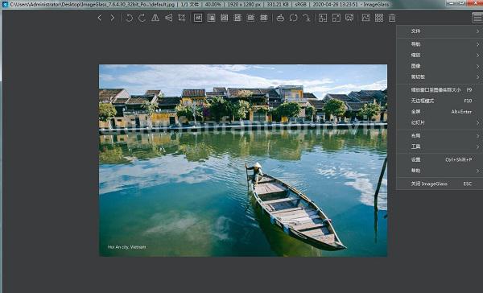Select the Crop tool icon
Viewport: 483px width, 293px height.
182,18
